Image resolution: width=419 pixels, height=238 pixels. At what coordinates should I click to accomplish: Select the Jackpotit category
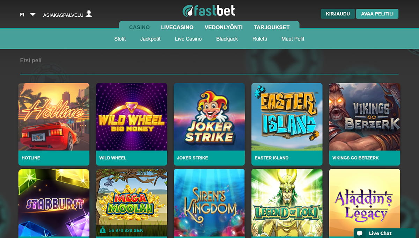tap(150, 39)
